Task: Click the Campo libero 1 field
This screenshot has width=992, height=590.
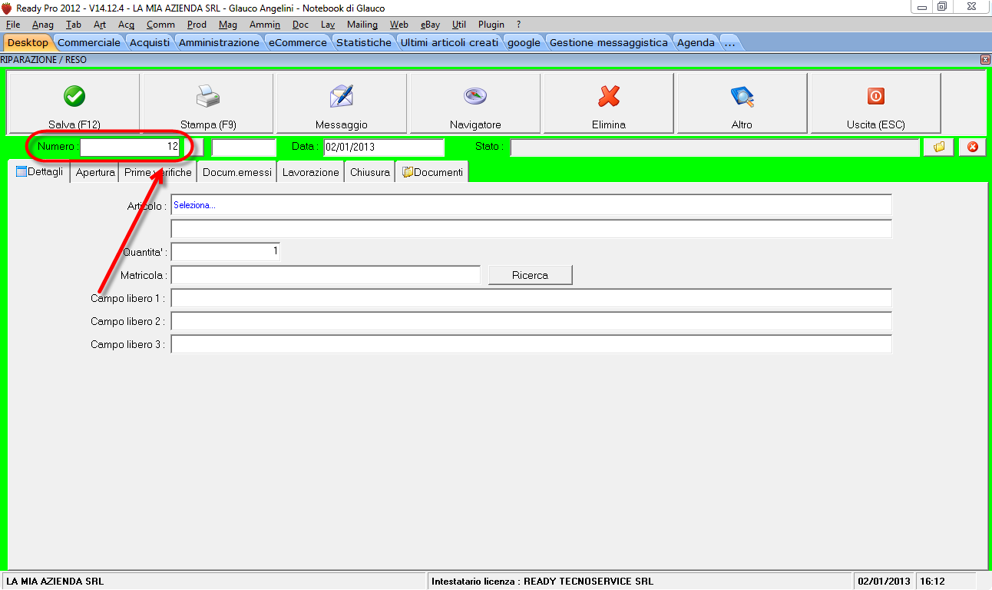Action: pyautogui.click(x=531, y=298)
